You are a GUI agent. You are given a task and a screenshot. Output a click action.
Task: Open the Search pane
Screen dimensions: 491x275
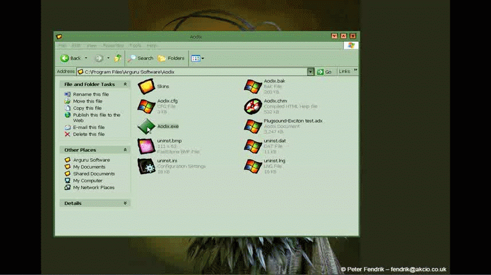(x=141, y=58)
